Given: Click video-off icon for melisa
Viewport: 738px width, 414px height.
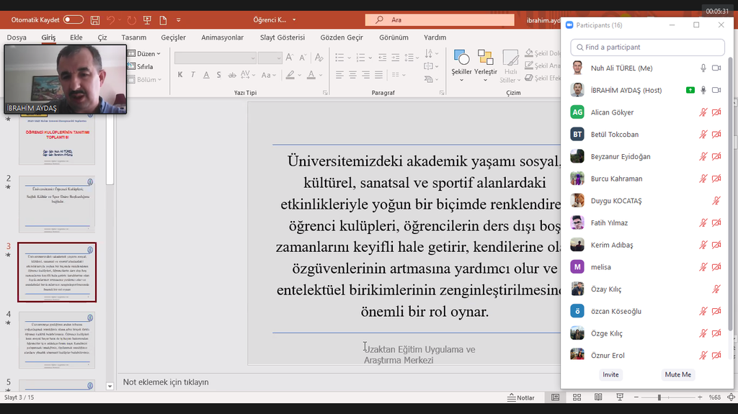Looking at the screenshot, I should 716,267.
